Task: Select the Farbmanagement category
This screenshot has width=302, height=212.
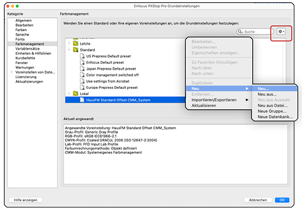Action: [x=32, y=44]
